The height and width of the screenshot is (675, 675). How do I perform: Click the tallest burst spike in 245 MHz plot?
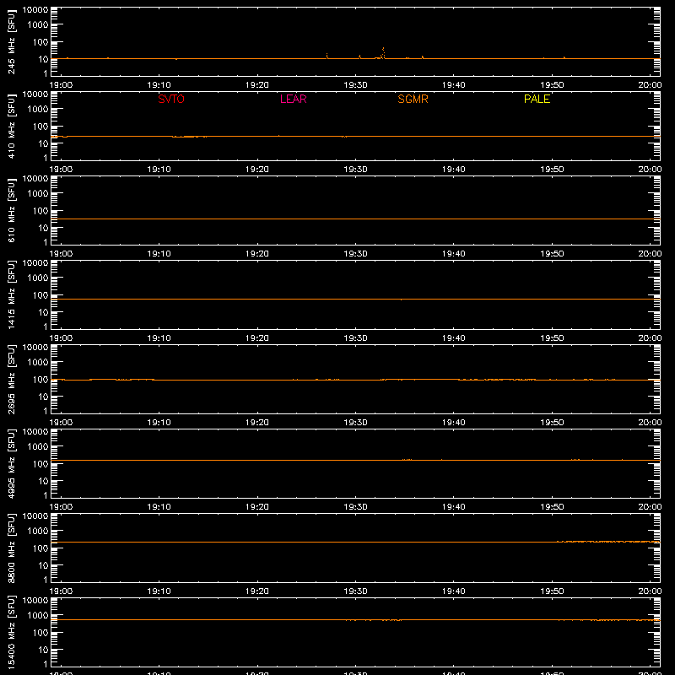[383, 52]
